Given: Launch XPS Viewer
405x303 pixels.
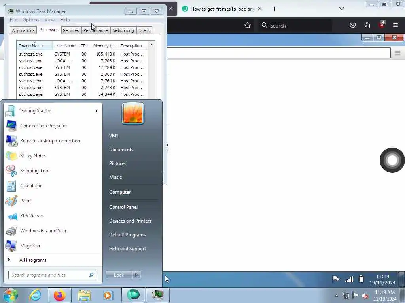Looking at the screenshot, I should click(x=53, y=216).
